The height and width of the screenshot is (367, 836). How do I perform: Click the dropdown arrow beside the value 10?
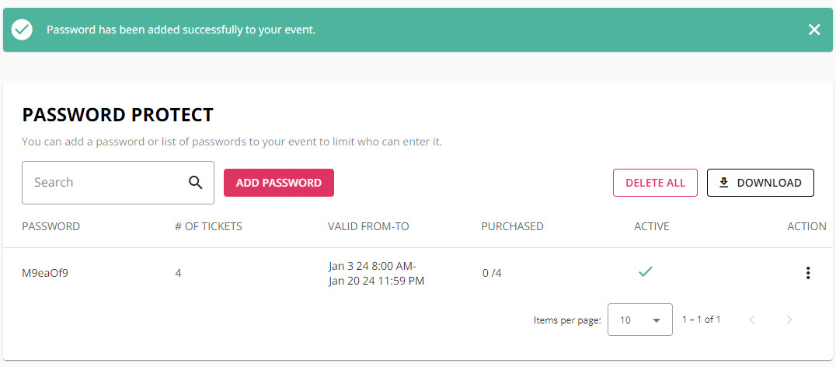tap(657, 320)
